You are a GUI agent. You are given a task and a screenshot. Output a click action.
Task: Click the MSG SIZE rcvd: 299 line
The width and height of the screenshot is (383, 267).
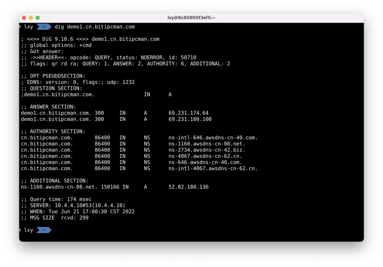coord(55,218)
